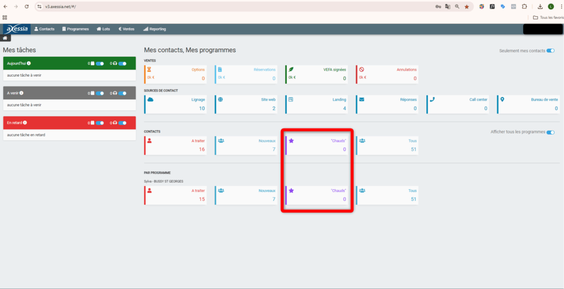Click the map pin icon on Bureau de vente
Screen dimensions: 564x289
click(x=502, y=100)
